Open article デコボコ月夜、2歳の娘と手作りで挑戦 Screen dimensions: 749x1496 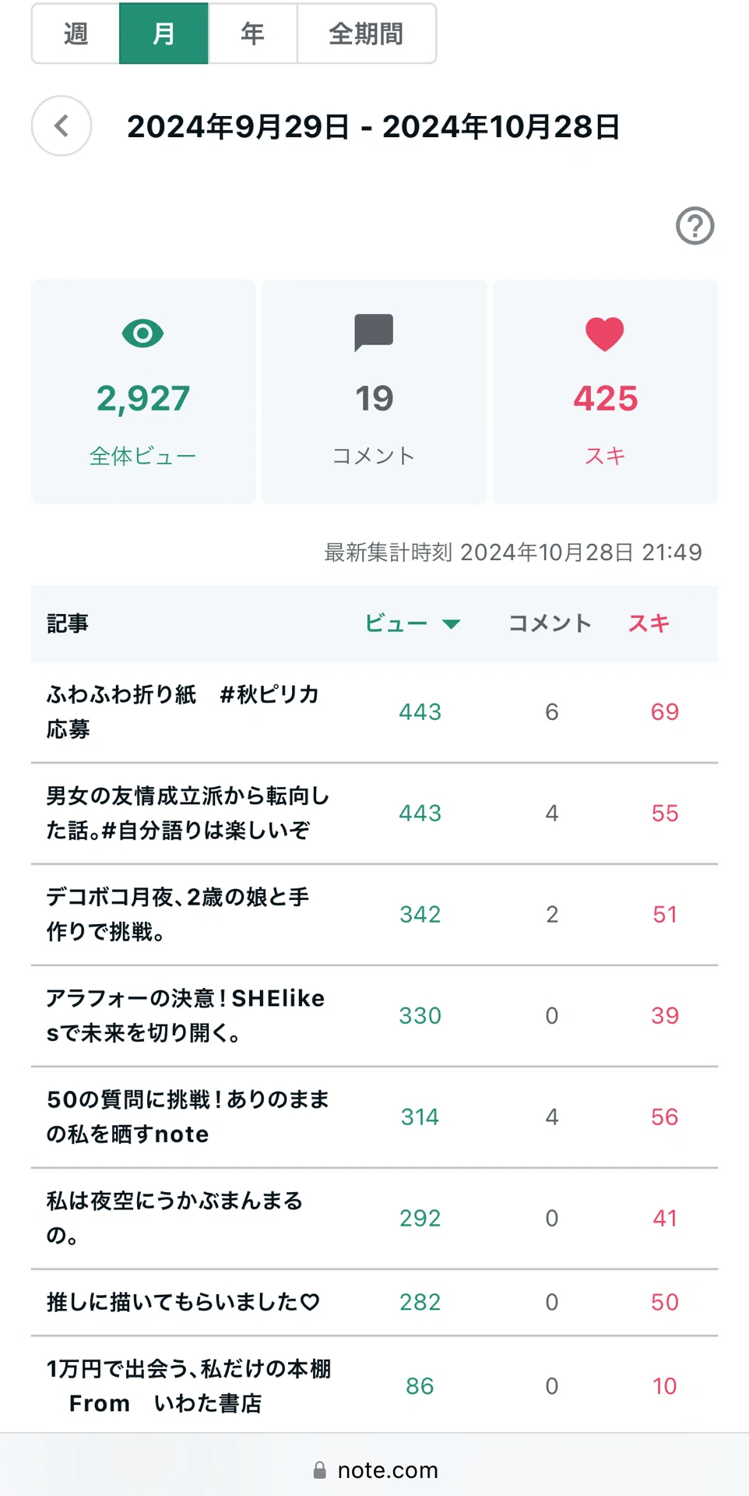pos(178,914)
